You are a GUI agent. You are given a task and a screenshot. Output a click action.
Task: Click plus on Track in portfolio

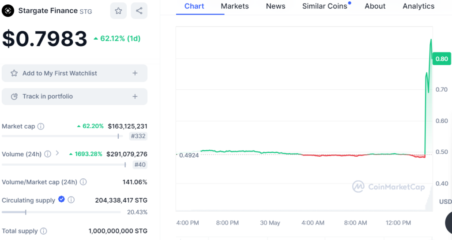coord(135,96)
